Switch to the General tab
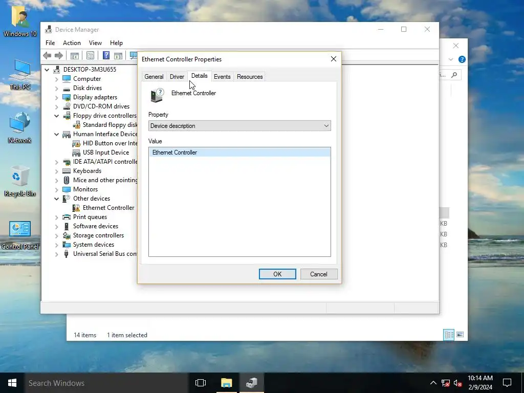 pyautogui.click(x=154, y=77)
